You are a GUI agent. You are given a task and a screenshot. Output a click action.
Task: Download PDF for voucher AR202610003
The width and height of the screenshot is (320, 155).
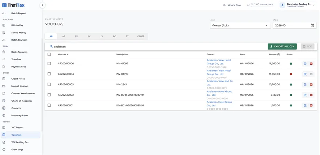coord(311,84)
